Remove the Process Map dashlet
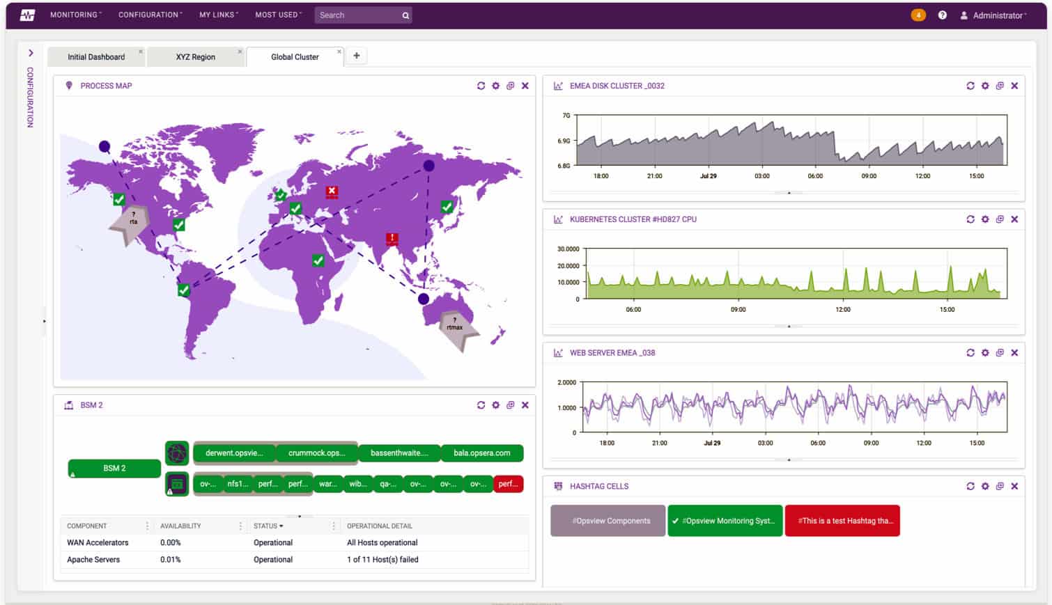Viewport: 1052px width, 605px height. (525, 86)
